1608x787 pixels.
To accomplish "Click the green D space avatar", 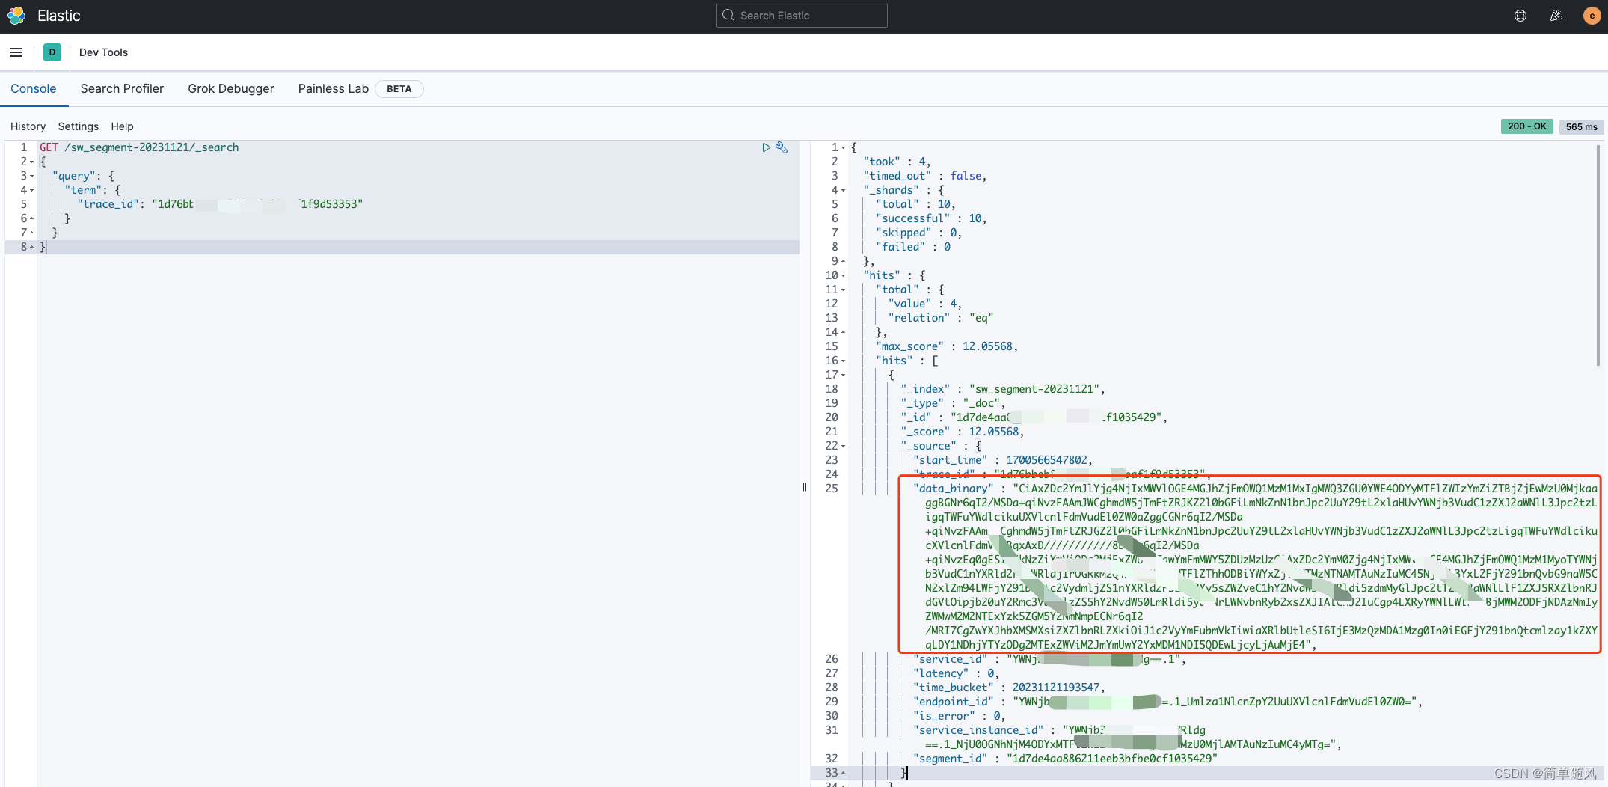I will pyautogui.click(x=52, y=52).
